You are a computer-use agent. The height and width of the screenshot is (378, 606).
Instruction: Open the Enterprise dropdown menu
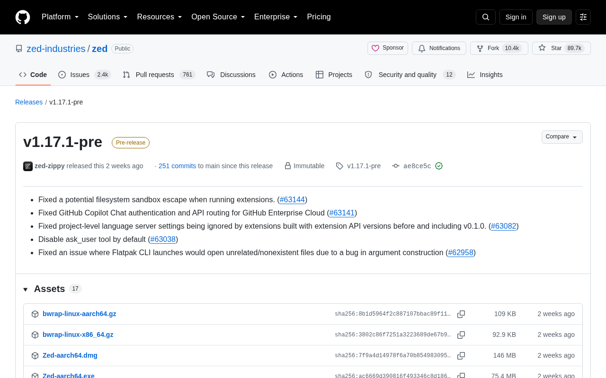click(276, 17)
